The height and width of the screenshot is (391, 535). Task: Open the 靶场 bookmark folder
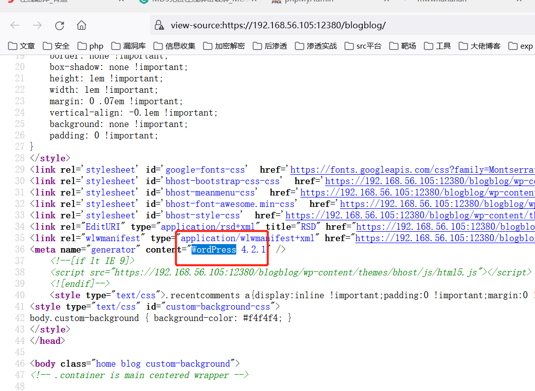click(x=402, y=46)
